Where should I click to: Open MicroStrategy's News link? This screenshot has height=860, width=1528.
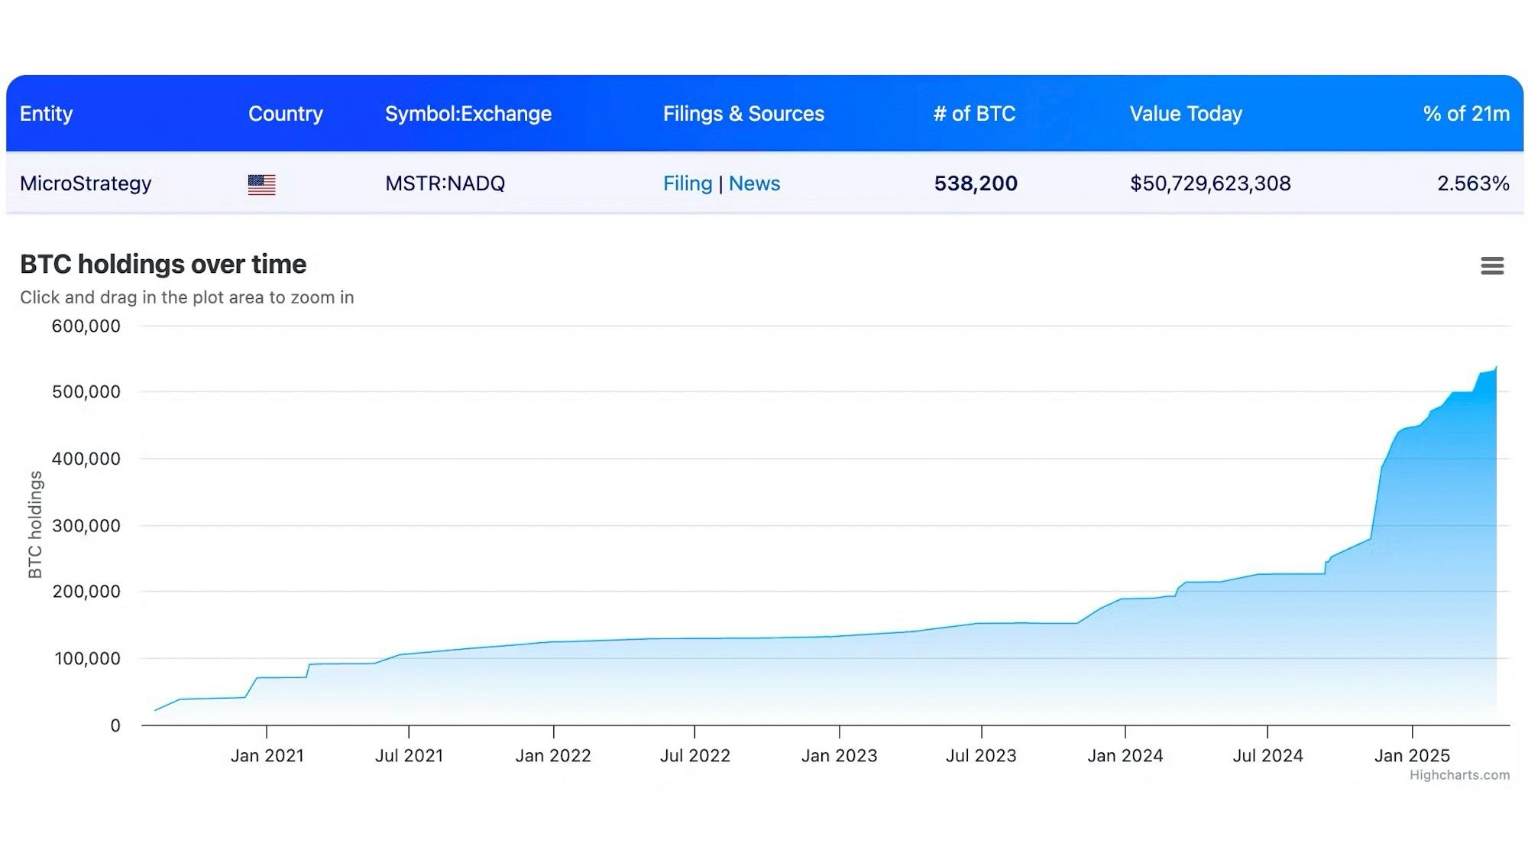pyautogui.click(x=754, y=183)
